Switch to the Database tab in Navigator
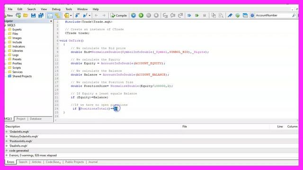This screenshot has height=170, width=303. [36, 119]
